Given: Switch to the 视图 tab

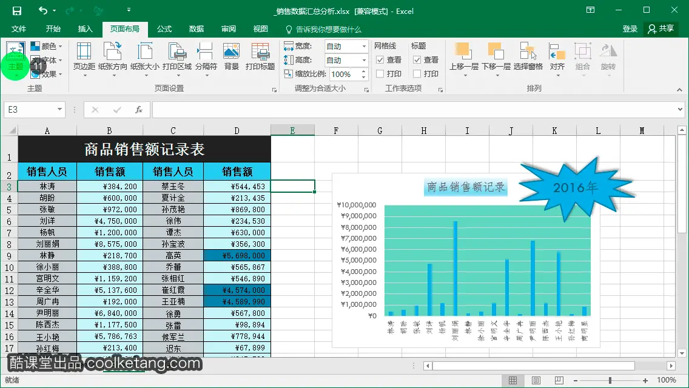Looking at the screenshot, I should [261, 29].
